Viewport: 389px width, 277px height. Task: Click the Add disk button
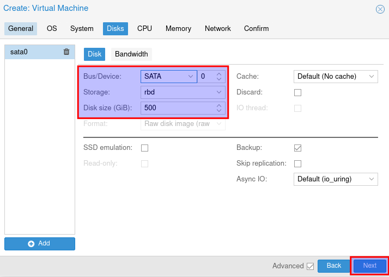(x=40, y=244)
